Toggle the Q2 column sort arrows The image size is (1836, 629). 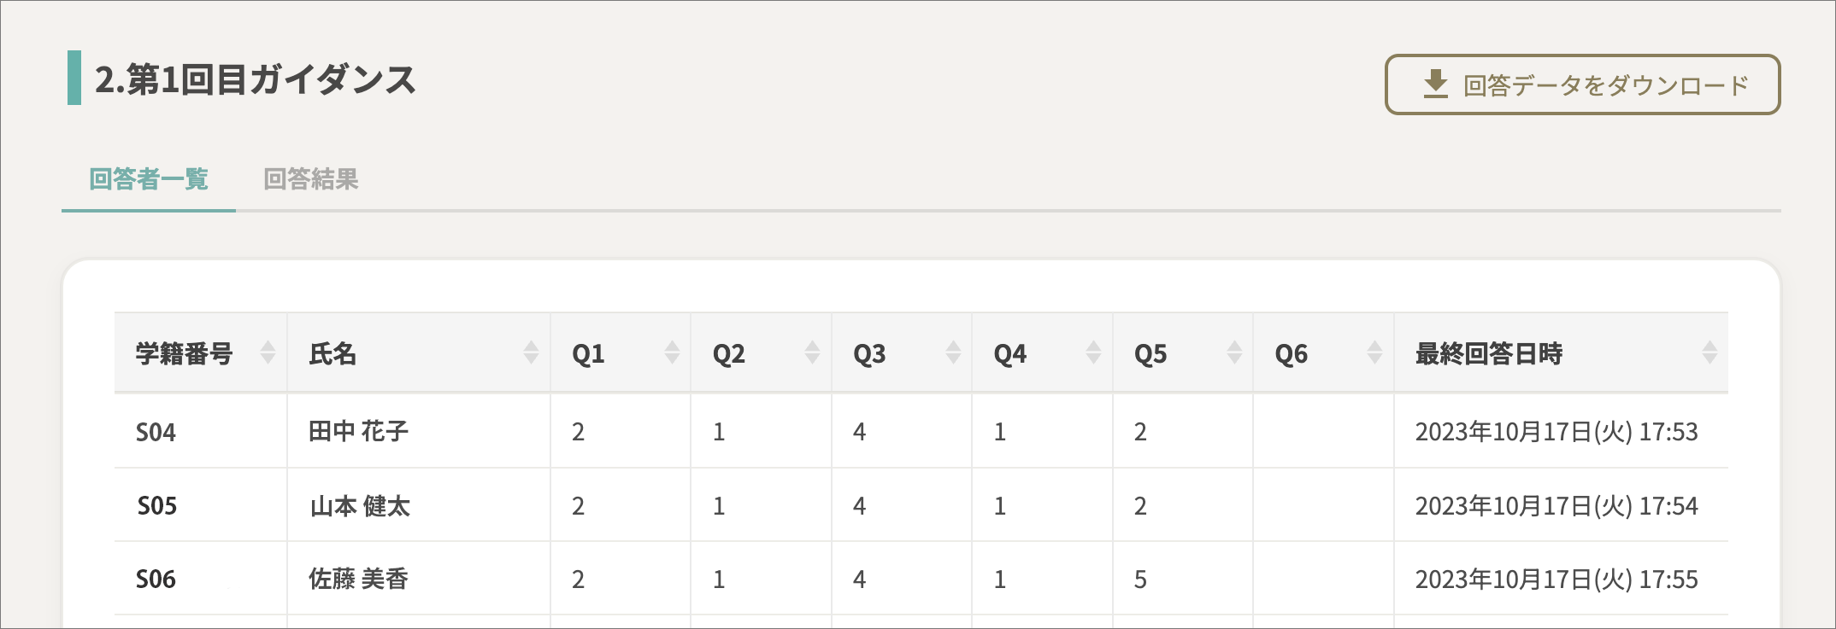812,352
